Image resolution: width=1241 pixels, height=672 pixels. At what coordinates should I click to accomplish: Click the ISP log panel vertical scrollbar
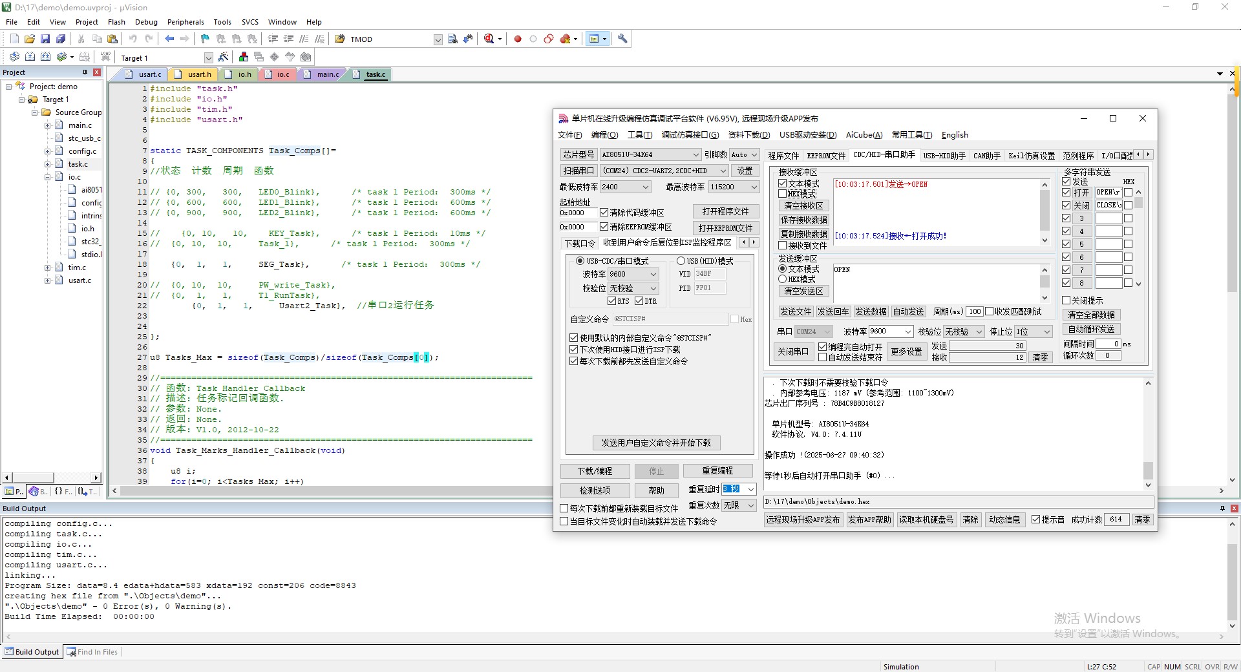click(x=1148, y=434)
